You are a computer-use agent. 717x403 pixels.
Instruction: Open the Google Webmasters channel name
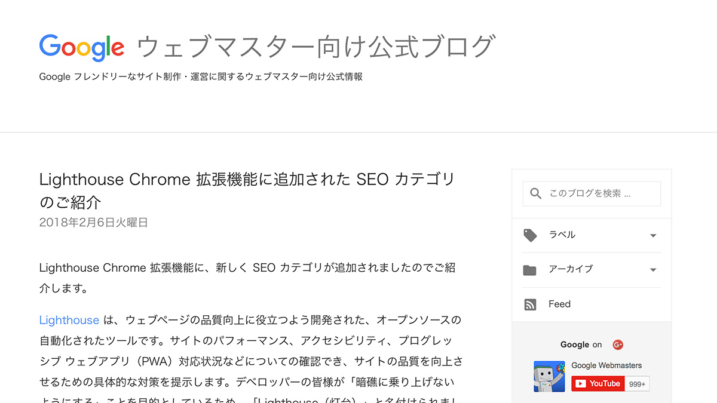(x=606, y=365)
